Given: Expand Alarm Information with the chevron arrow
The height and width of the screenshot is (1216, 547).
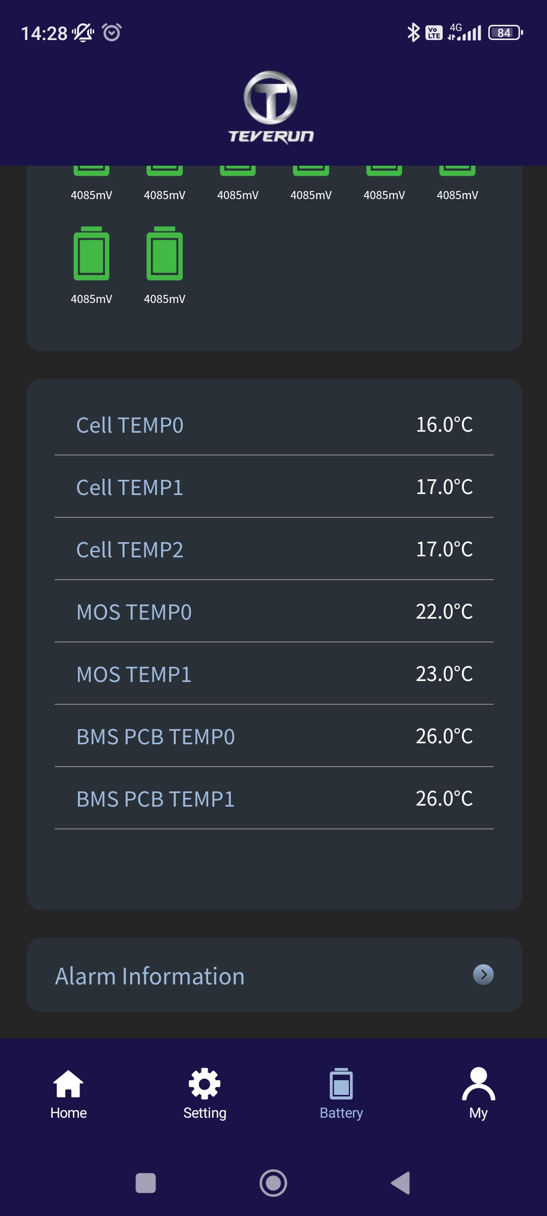Looking at the screenshot, I should pyautogui.click(x=483, y=974).
